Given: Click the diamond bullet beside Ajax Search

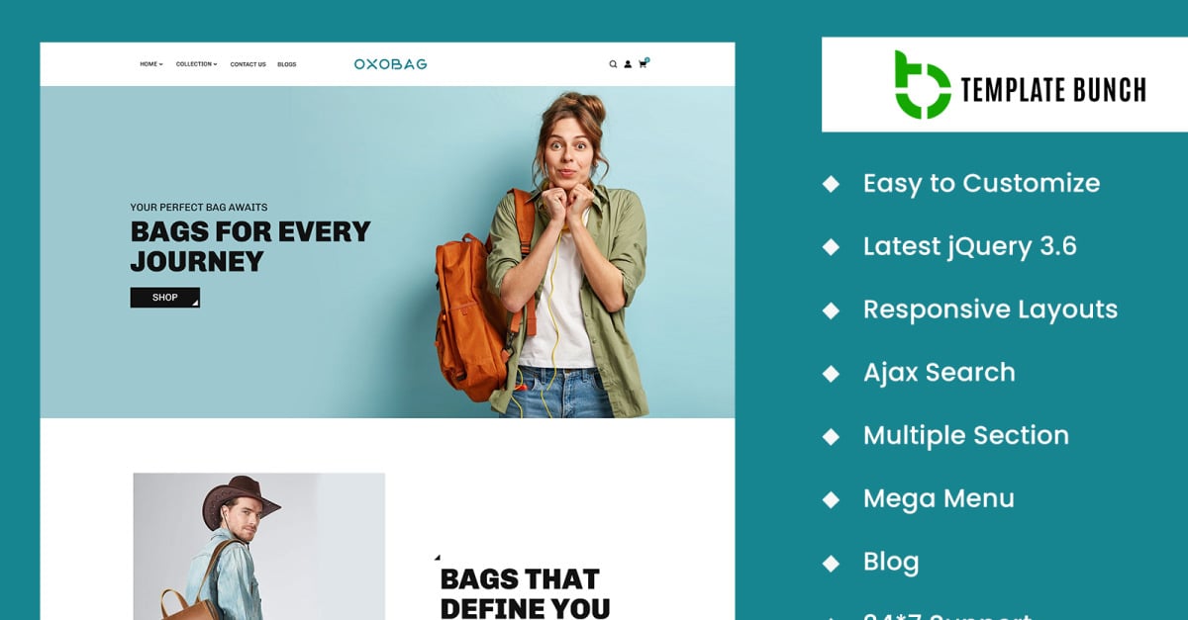Looking at the screenshot, I should pyautogui.click(x=832, y=373).
